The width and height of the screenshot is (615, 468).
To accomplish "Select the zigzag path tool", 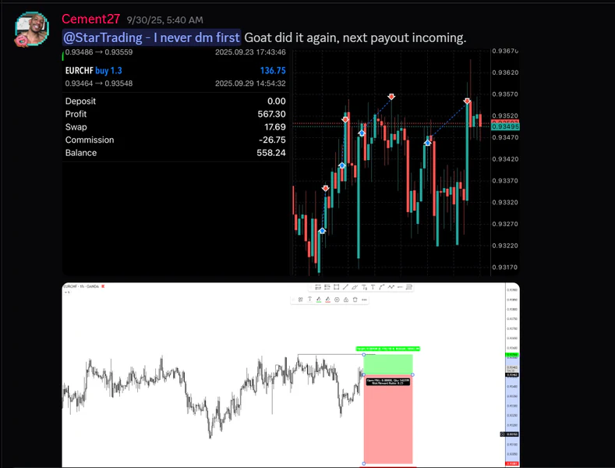I will [391, 287].
